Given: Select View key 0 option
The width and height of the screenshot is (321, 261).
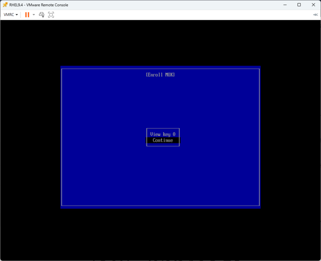Looking at the screenshot, I should click(x=163, y=134).
